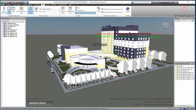Select BK_AP_Корпус 1.rvt in Selection Tree
The height and width of the screenshot is (110, 196).
11,33
